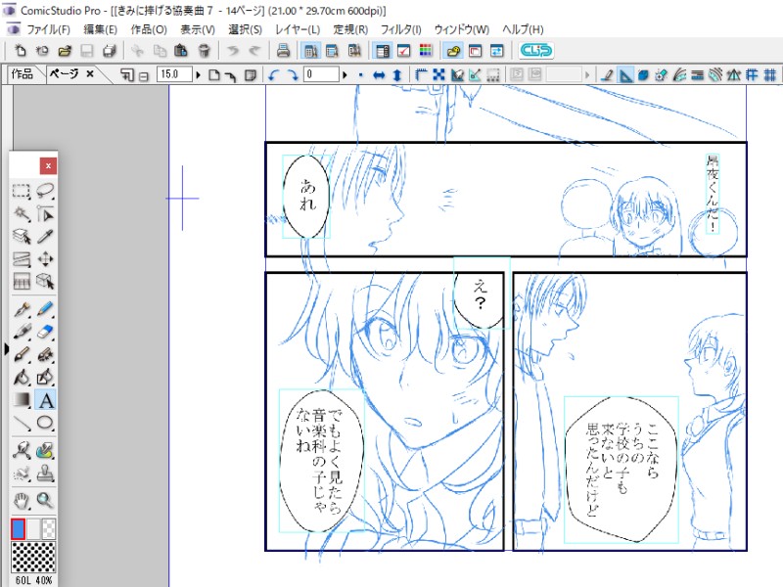
Task: Rotate canvas right with curved arrow
Action: [x=293, y=75]
